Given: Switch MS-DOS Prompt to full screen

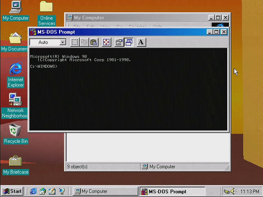Looking at the screenshot, I should point(106,42).
